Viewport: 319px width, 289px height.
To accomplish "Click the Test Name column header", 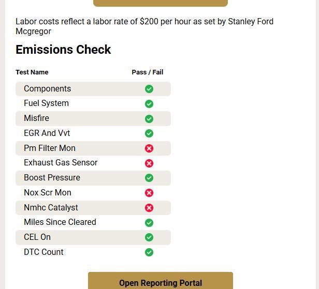I will [x=32, y=72].
